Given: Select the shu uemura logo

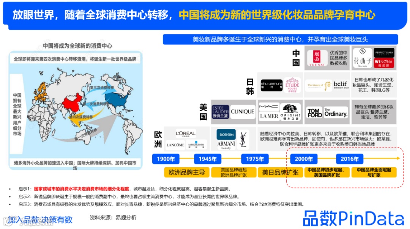Looking at the screenshot, I should pyautogui.click(x=271, y=85).
